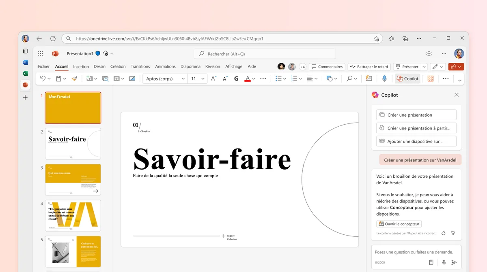The image size is (487, 272).
Task: Open the orange grid icon next to Copilot
Action: pyautogui.click(x=431, y=79)
